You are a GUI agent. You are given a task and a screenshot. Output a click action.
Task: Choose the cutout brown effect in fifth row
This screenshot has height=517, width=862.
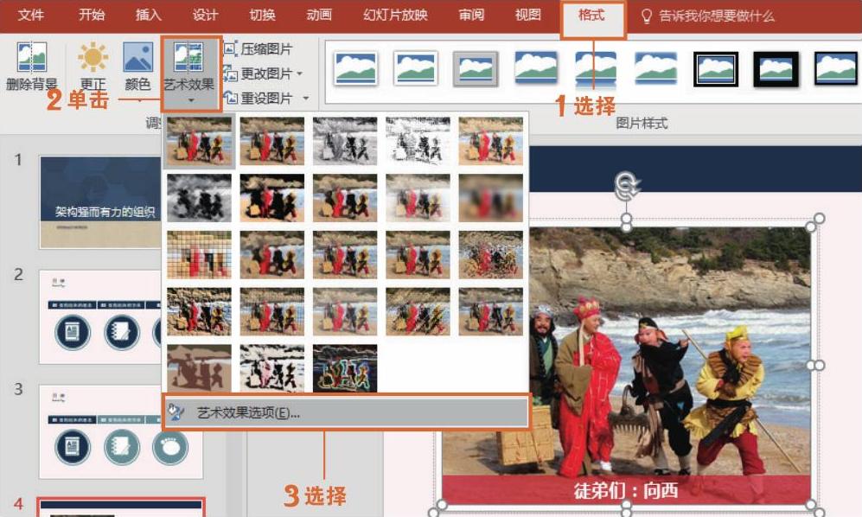coord(199,368)
